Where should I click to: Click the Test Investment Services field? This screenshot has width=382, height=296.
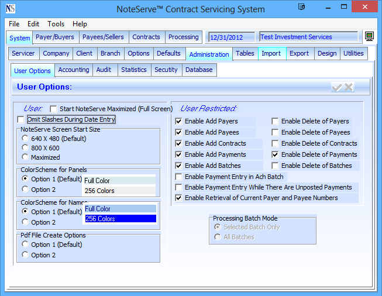(x=308, y=37)
